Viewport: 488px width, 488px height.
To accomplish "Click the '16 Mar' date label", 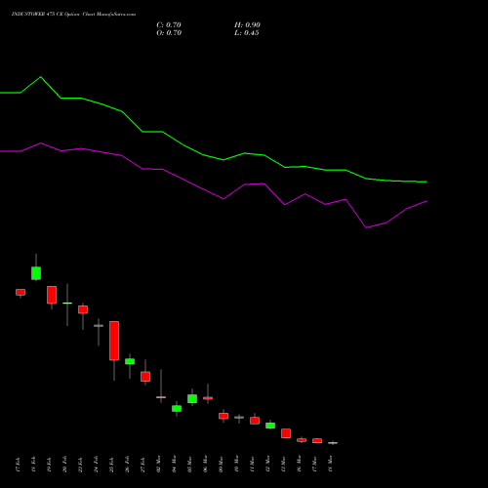I will coord(299,464).
